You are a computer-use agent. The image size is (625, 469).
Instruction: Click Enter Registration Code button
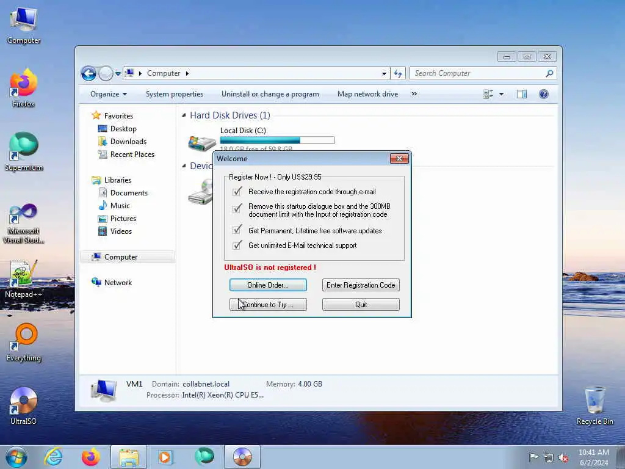pos(361,285)
